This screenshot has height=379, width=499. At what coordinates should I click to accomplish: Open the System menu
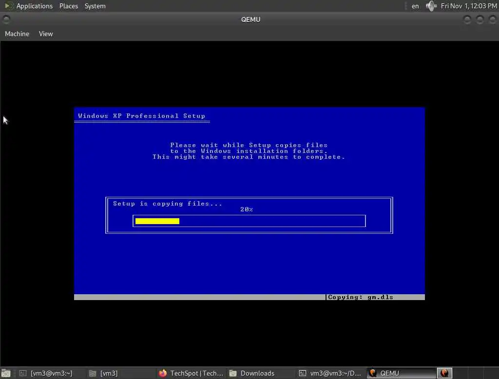[x=95, y=6]
